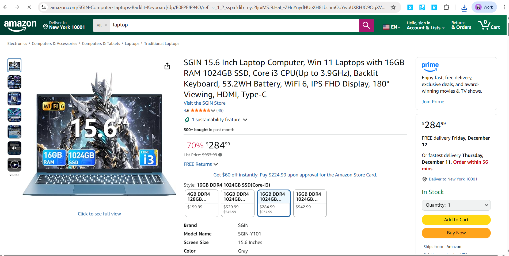Open the All search category dropdown
The image size is (509, 256).
[x=102, y=25]
